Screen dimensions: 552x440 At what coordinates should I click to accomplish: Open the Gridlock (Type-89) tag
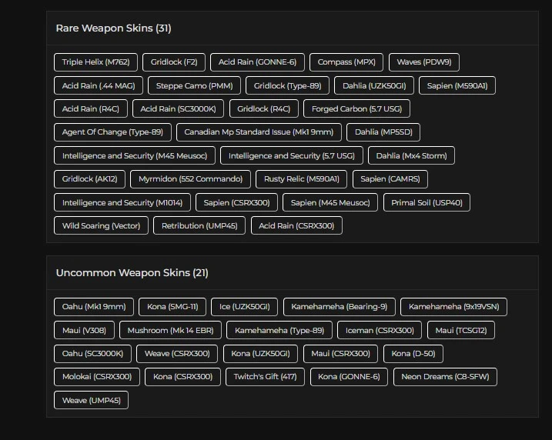click(x=287, y=85)
